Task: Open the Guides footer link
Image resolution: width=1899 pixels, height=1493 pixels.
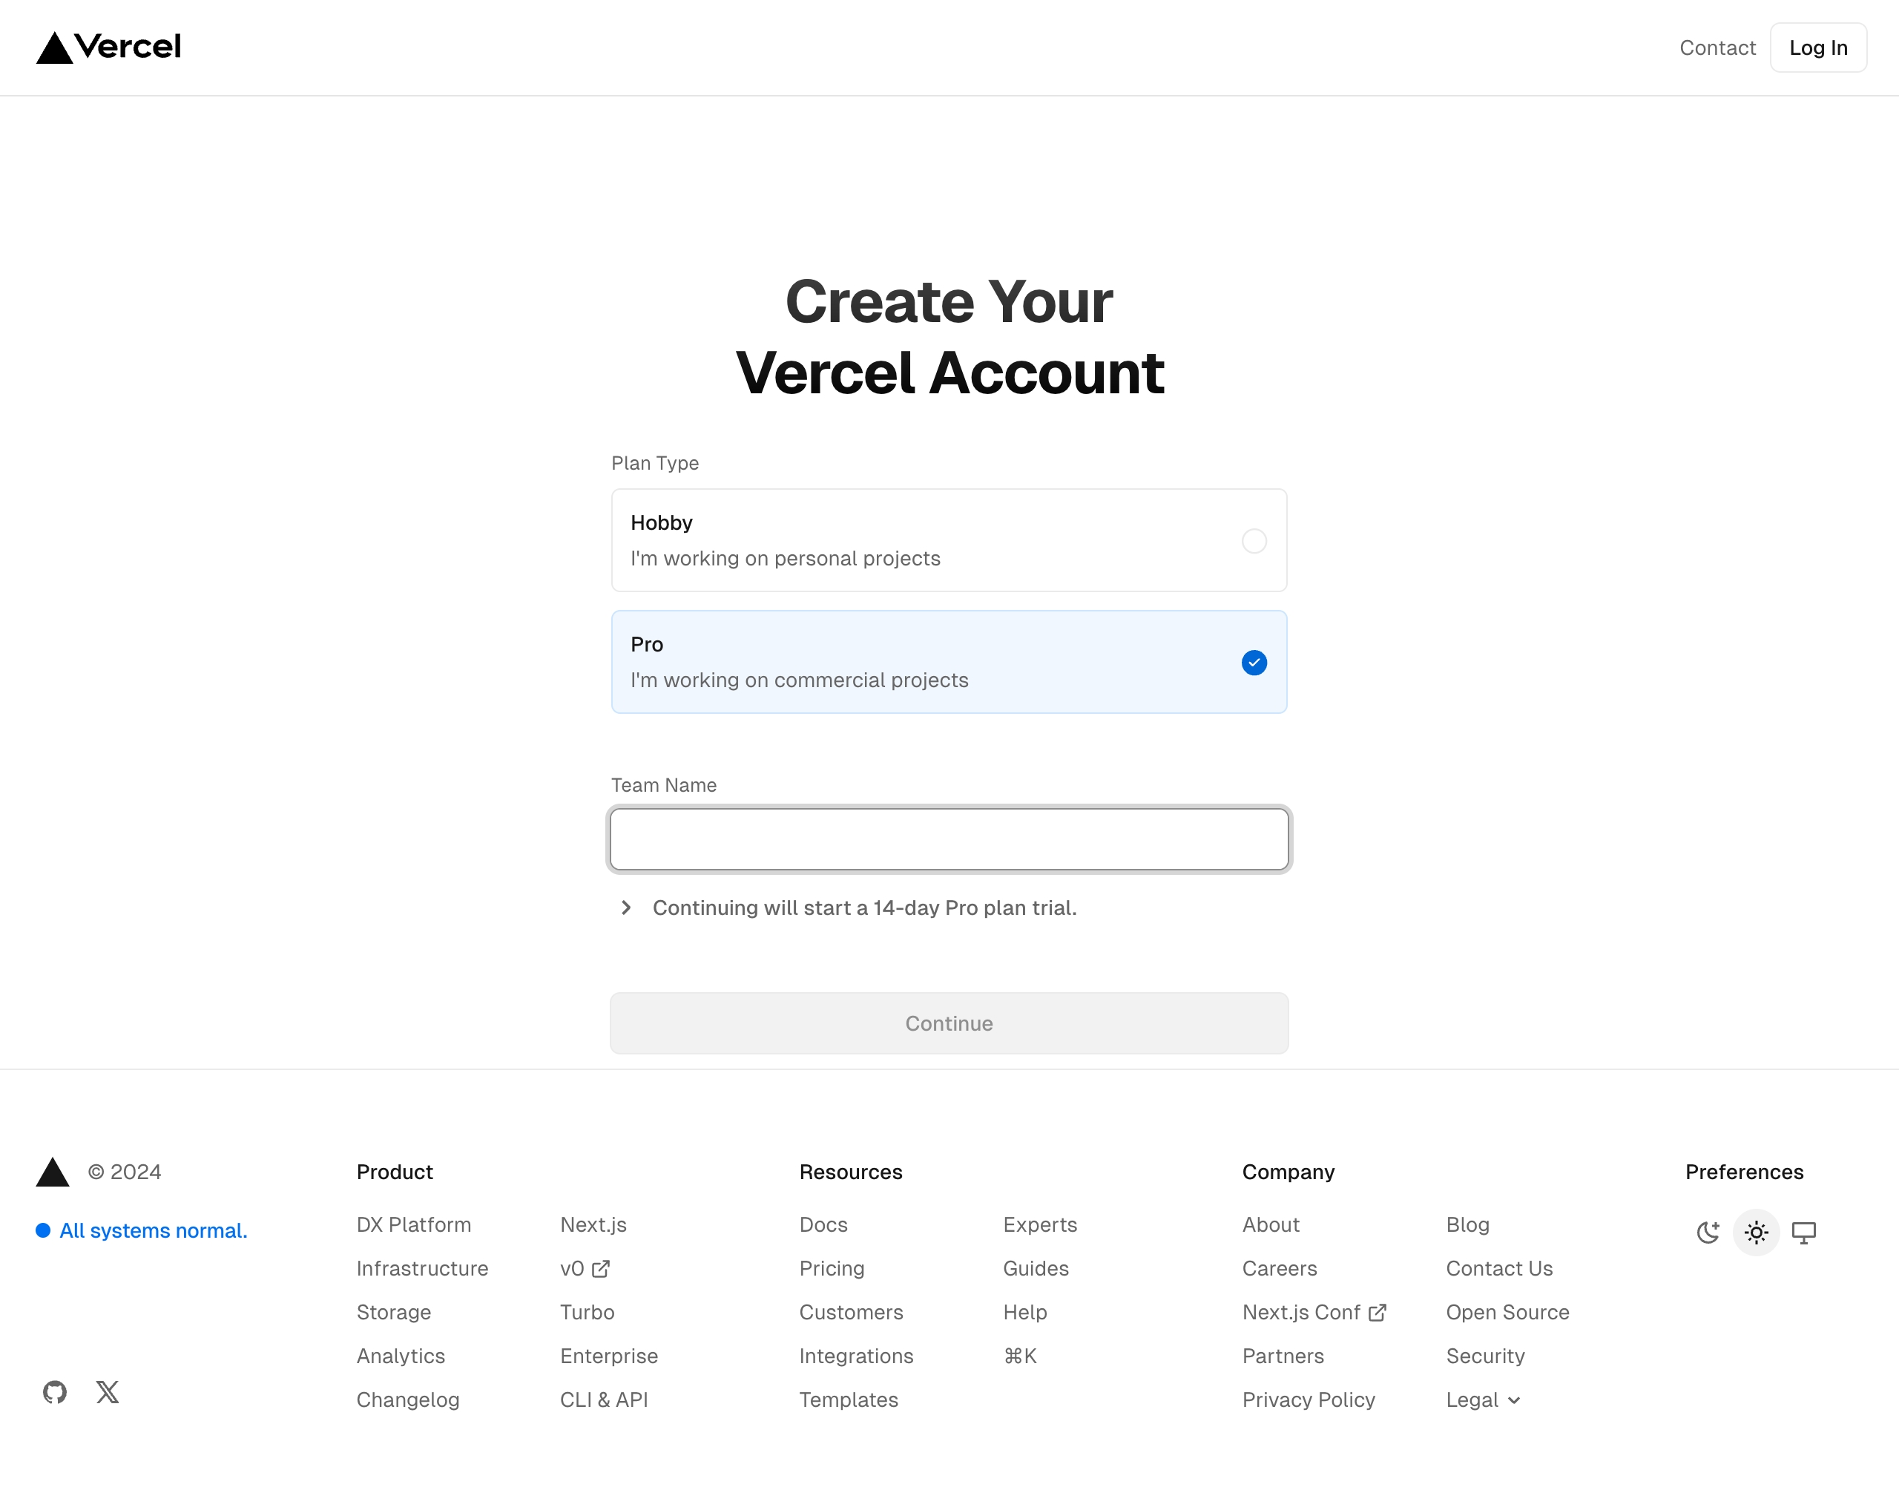Action: click(x=1036, y=1268)
